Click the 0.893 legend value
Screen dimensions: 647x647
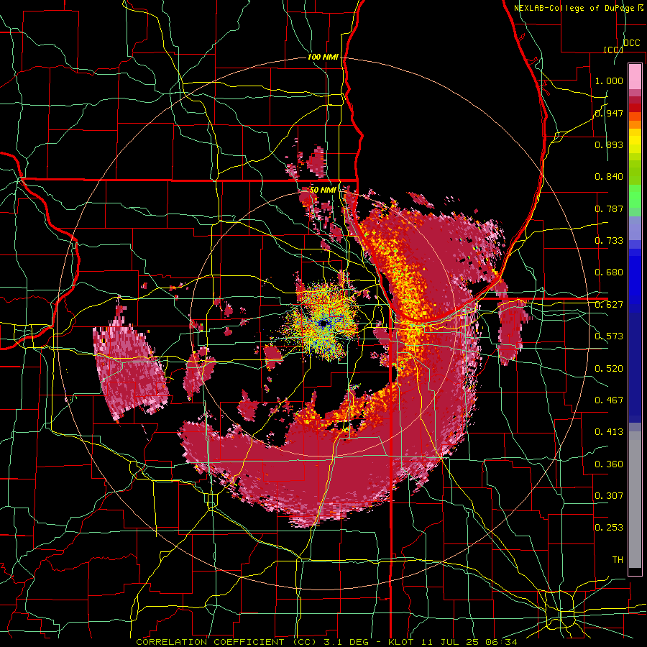click(609, 144)
